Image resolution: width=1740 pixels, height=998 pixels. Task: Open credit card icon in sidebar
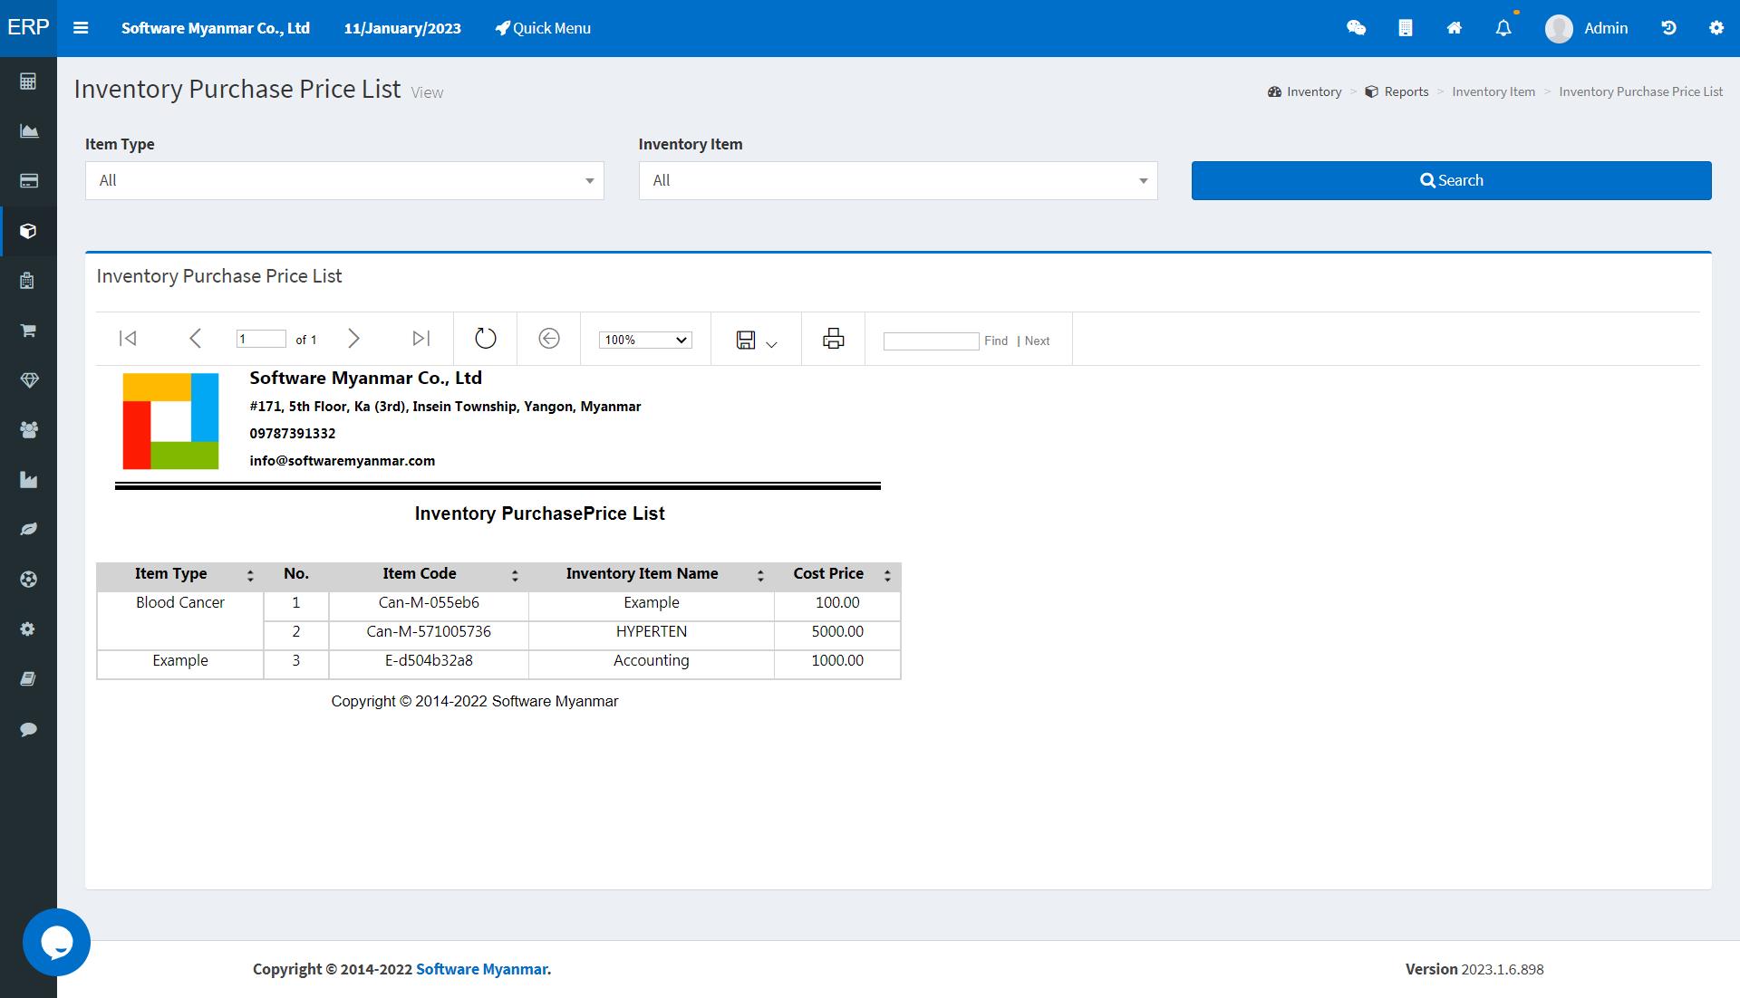click(28, 181)
